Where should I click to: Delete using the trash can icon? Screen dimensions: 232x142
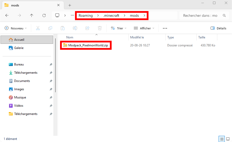[100, 28]
